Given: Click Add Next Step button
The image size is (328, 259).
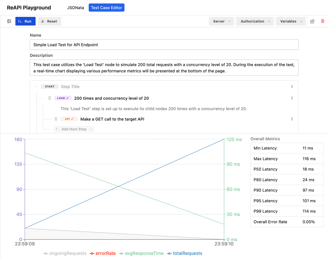Looking at the screenshot, I should tap(74, 129).
